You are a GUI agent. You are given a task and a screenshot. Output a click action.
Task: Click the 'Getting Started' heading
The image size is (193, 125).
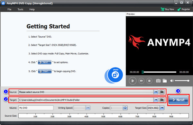pyautogui.click(x=48, y=26)
